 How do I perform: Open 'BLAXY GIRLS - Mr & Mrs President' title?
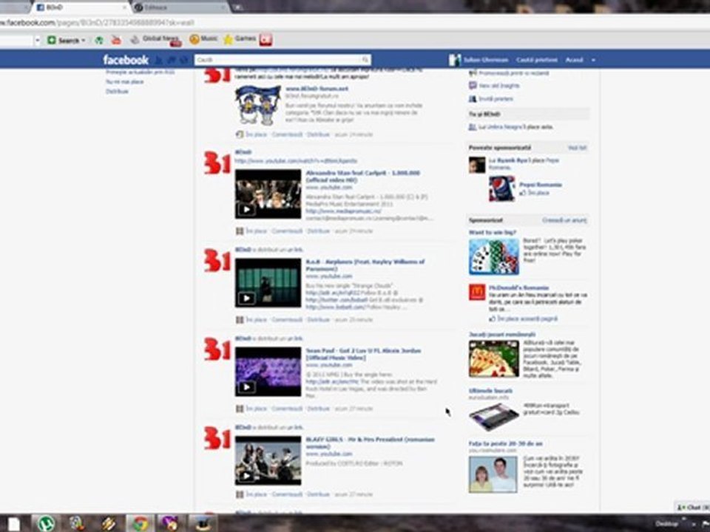pyautogui.click(x=370, y=443)
